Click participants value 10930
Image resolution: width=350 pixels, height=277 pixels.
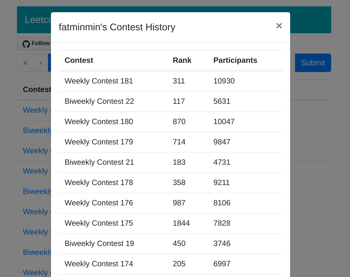(224, 81)
